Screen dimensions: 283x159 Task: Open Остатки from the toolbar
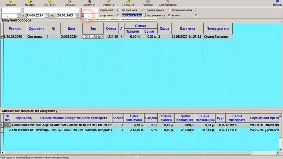coord(50,3)
